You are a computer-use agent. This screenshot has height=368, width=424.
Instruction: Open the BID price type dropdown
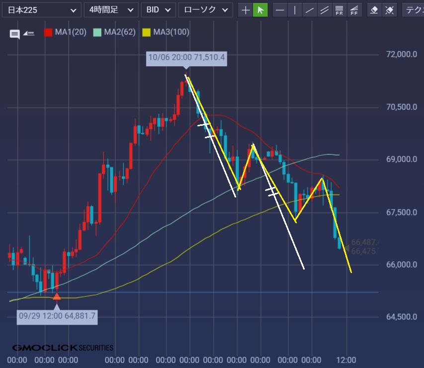pyautogui.click(x=159, y=10)
